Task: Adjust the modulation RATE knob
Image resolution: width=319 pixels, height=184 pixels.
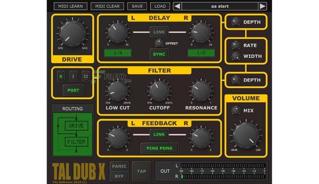Action: click(x=235, y=45)
